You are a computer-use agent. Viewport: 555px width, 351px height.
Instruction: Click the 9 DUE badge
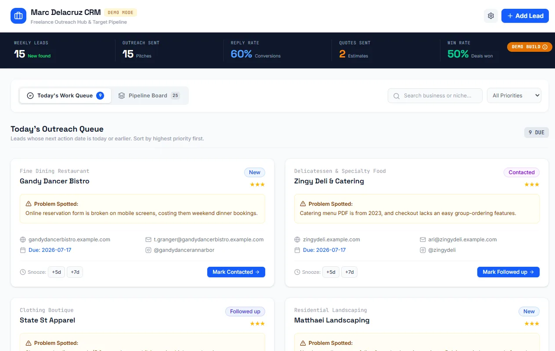(537, 133)
